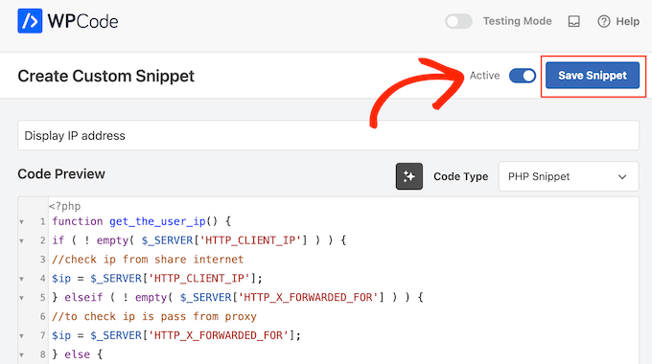The height and width of the screenshot is (364, 652).
Task: Click the Help text link
Action: pyautogui.click(x=627, y=21)
